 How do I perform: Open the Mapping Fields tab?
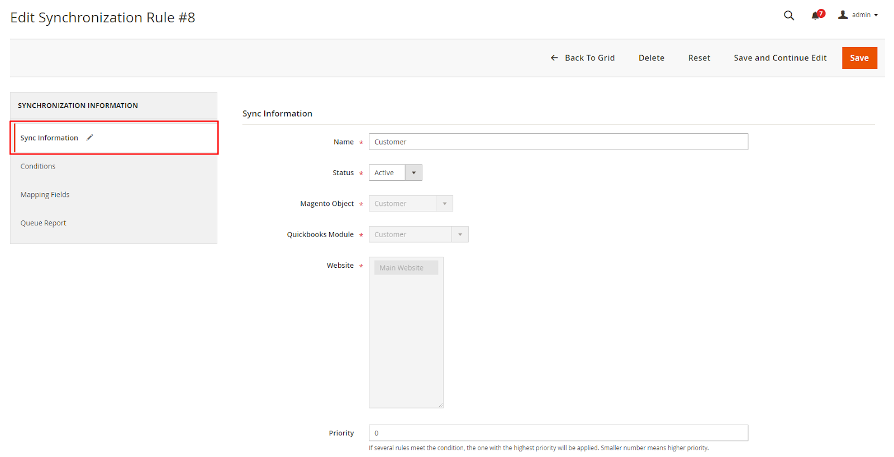pyautogui.click(x=45, y=195)
